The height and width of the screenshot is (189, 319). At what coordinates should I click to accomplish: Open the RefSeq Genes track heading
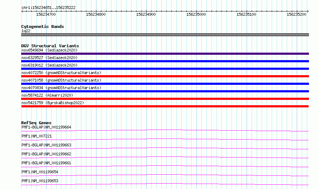click(36, 123)
